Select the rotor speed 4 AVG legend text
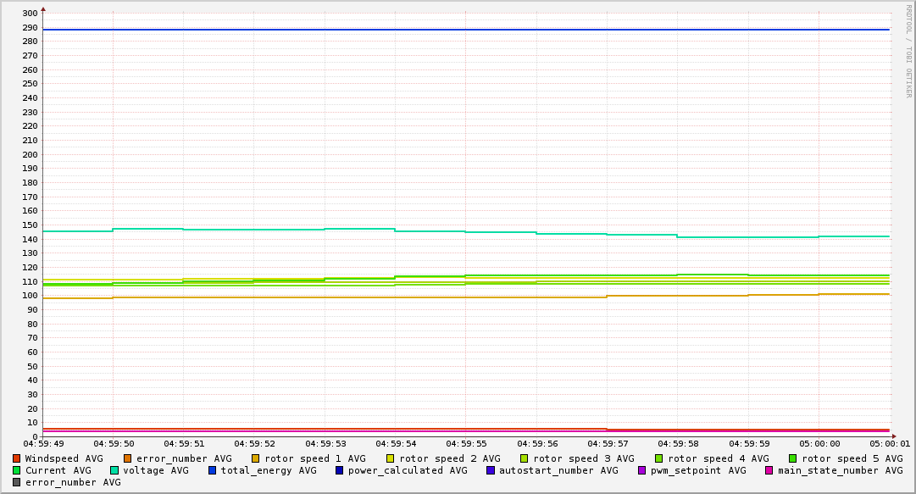916x494 pixels. pos(718,458)
